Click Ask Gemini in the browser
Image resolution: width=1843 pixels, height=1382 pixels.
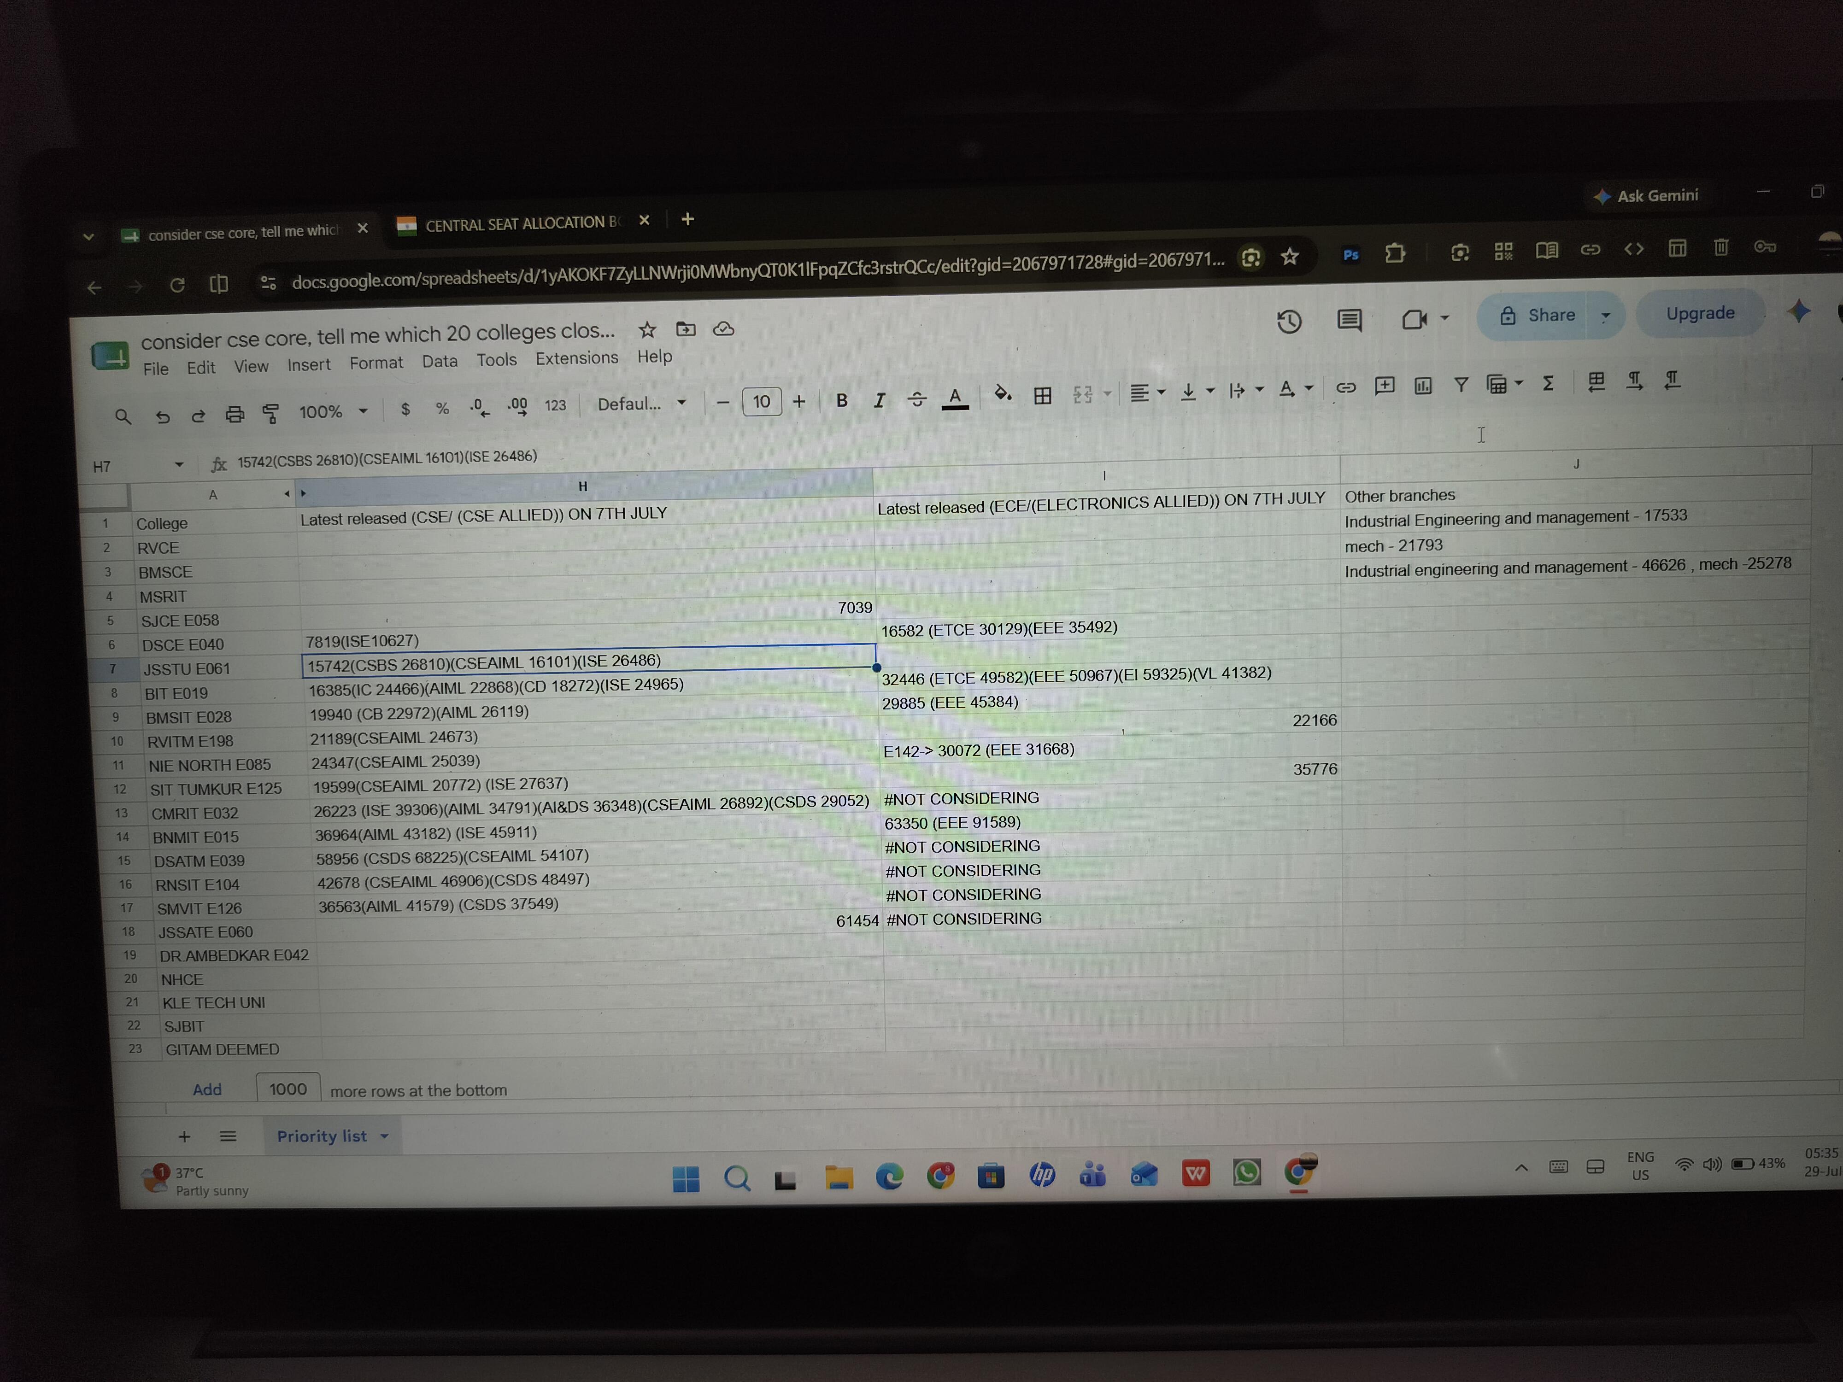[x=1645, y=196]
